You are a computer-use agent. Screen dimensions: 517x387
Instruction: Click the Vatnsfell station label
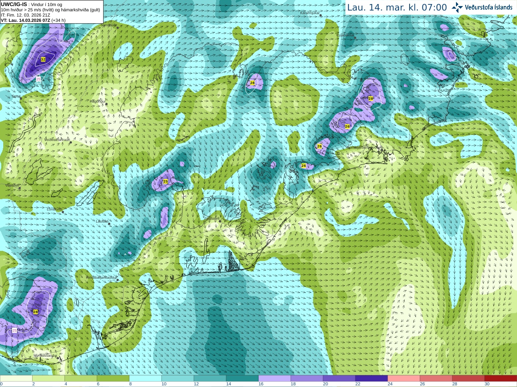pyautogui.click(x=12, y=185)
